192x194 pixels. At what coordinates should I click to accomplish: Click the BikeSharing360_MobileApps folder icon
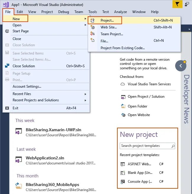(x=19, y=186)
